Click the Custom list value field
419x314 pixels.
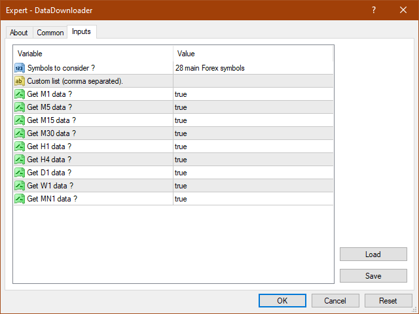click(253, 81)
